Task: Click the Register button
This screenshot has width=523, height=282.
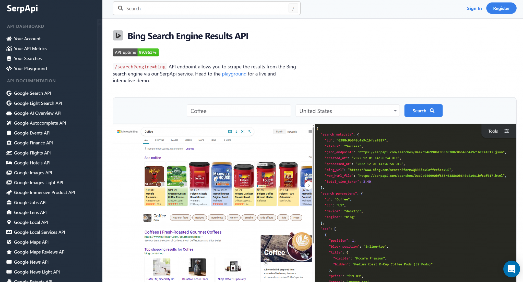Action: pyautogui.click(x=501, y=8)
